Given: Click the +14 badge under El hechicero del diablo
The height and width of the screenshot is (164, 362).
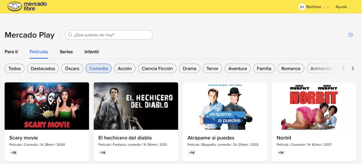Looking at the screenshot, I should click(103, 153).
